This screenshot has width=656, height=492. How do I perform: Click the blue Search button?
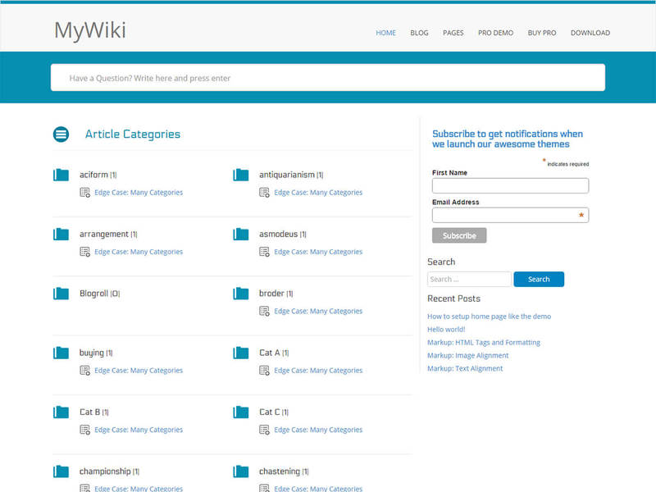(x=538, y=280)
